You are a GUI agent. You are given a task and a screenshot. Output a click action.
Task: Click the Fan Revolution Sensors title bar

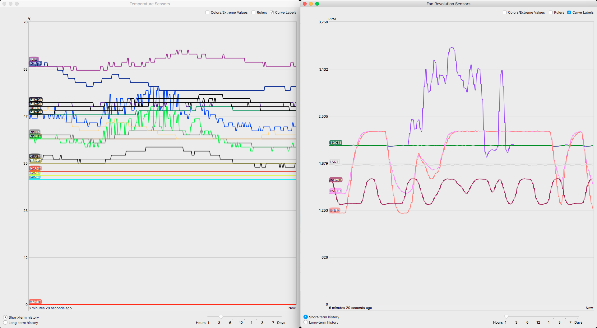(x=448, y=4)
